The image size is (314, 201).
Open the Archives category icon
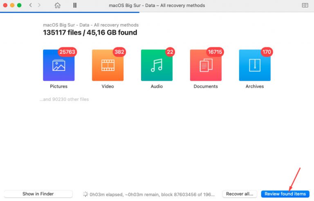coord(255,66)
